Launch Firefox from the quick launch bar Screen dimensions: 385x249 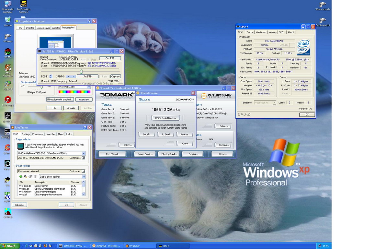pos(45,246)
